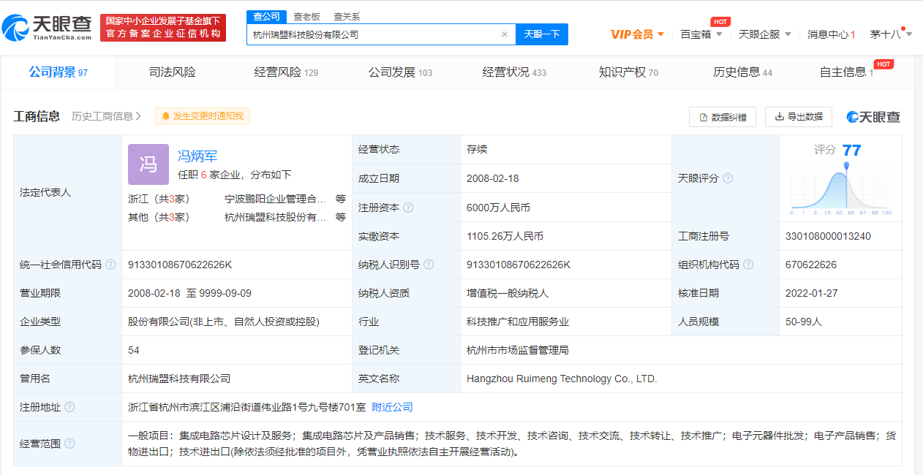The height and width of the screenshot is (475, 923).
Task: Click the 科技推广和应用服务业 industry value
Action: pos(518,322)
